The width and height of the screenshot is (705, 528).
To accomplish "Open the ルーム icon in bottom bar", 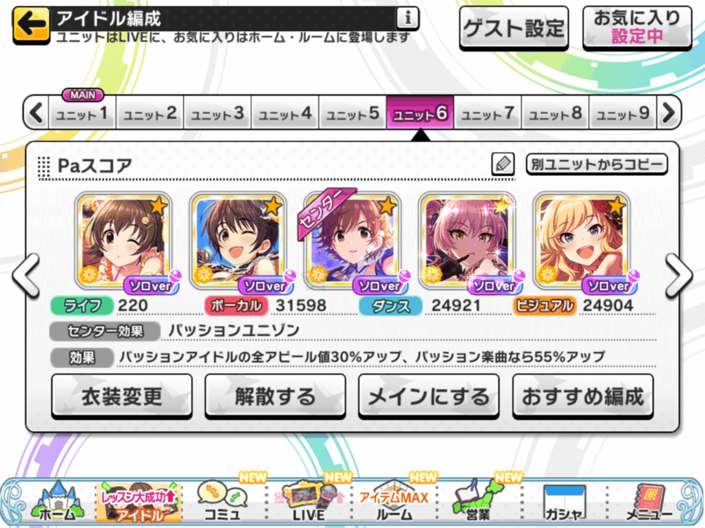I will (x=394, y=501).
